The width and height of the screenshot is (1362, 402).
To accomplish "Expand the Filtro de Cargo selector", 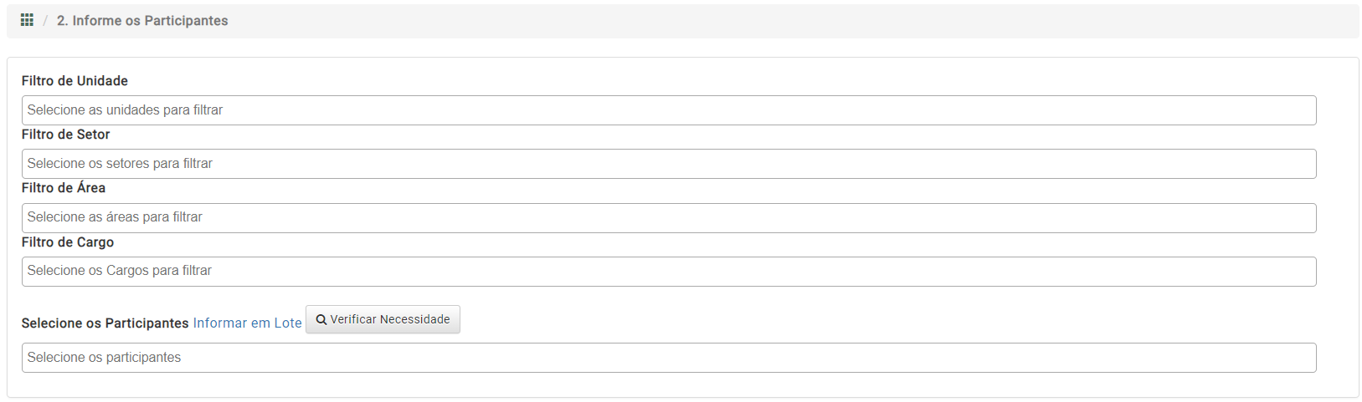I will click(x=669, y=271).
